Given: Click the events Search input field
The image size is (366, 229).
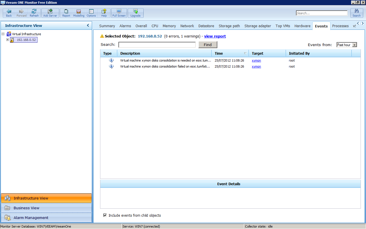Looking at the screenshot, I should click(x=157, y=45).
